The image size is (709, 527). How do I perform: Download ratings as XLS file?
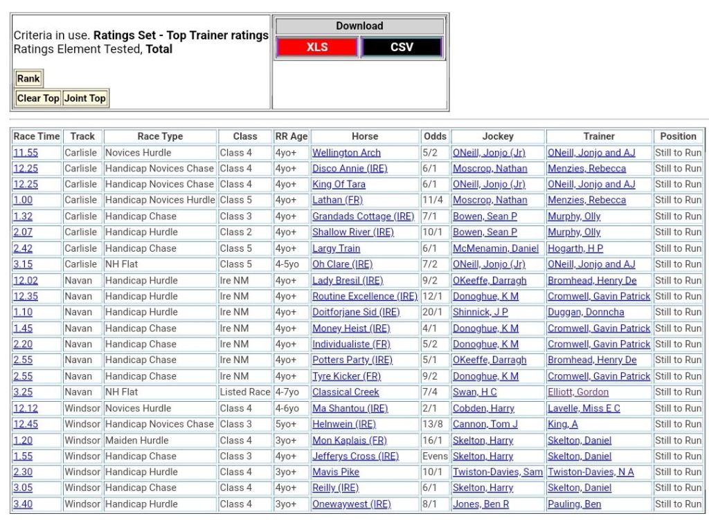(x=316, y=47)
